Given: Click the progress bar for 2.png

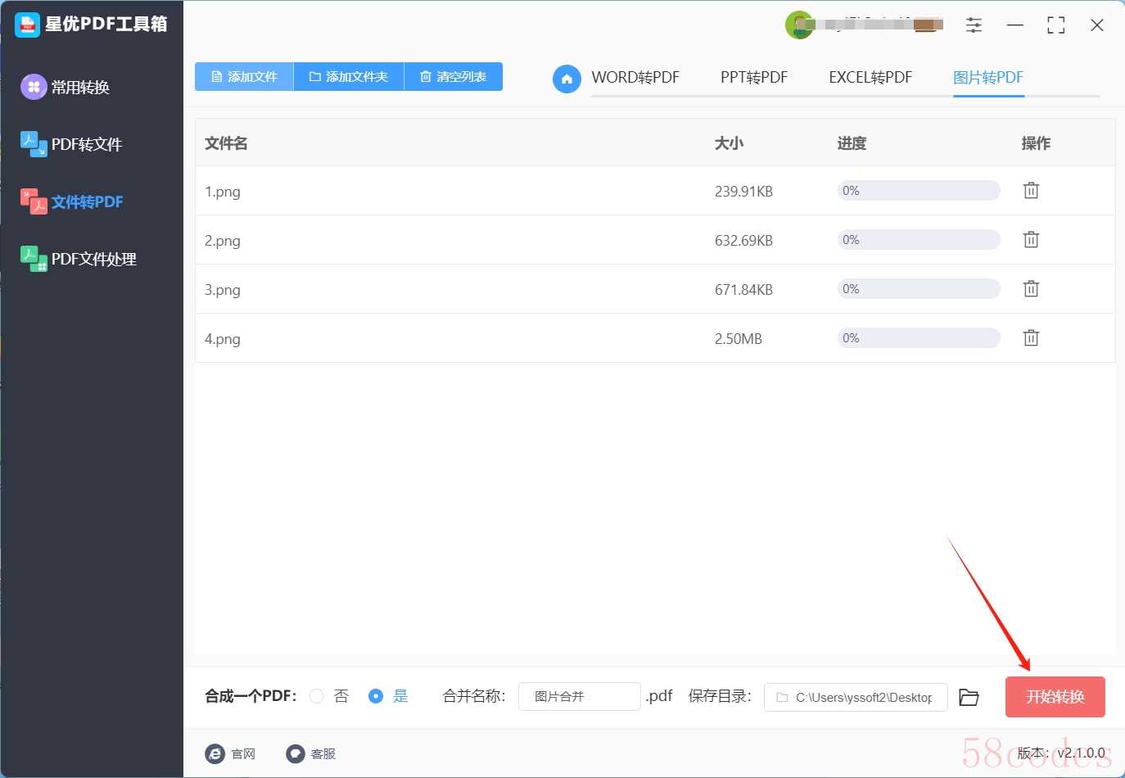Looking at the screenshot, I should 919,240.
